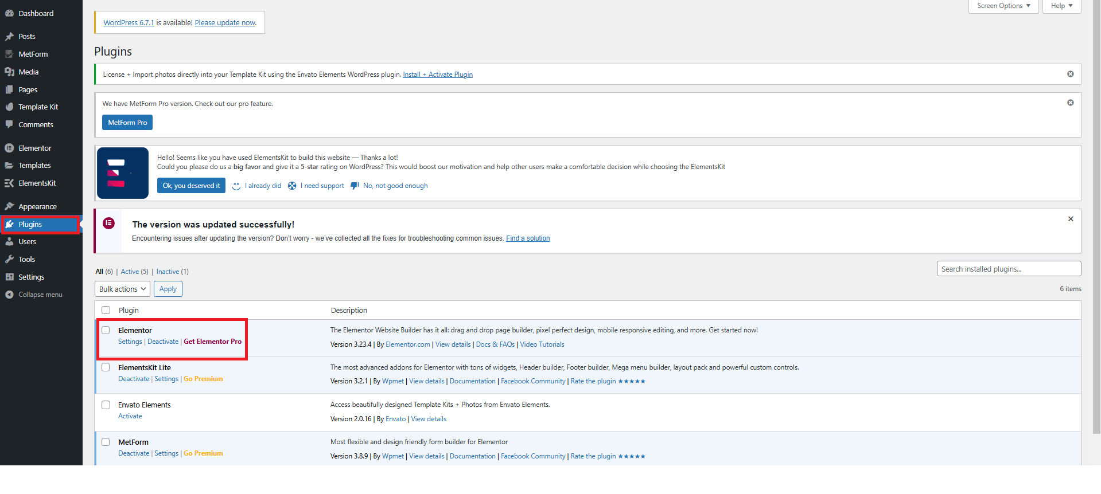The height and width of the screenshot is (494, 1101).
Task: Click the Tools wrench icon
Action: point(9,259)
